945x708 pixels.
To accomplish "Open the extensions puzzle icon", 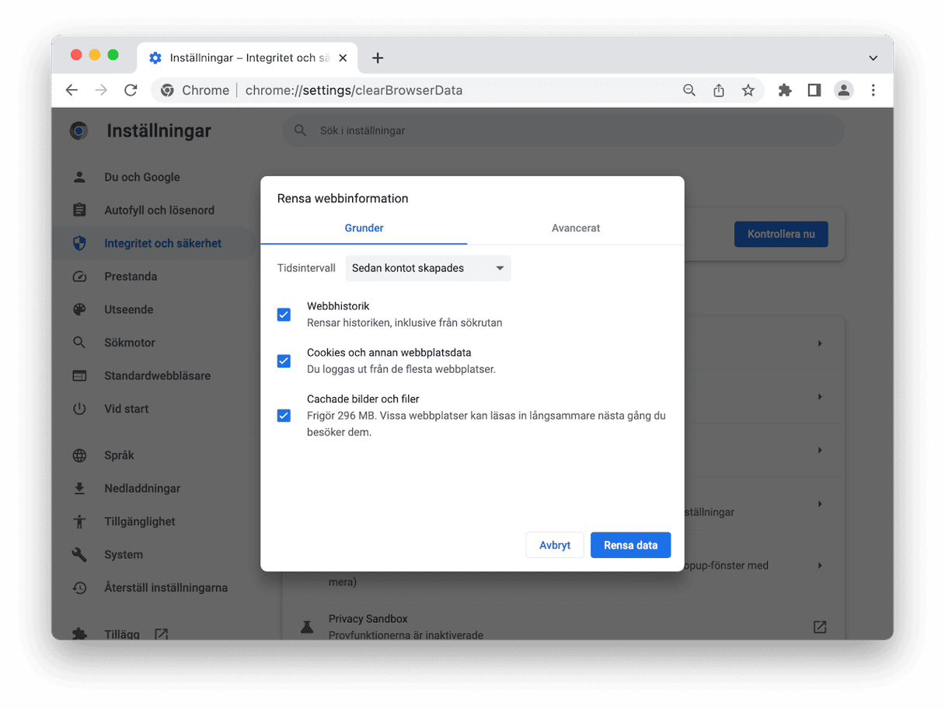I will 785,90.
